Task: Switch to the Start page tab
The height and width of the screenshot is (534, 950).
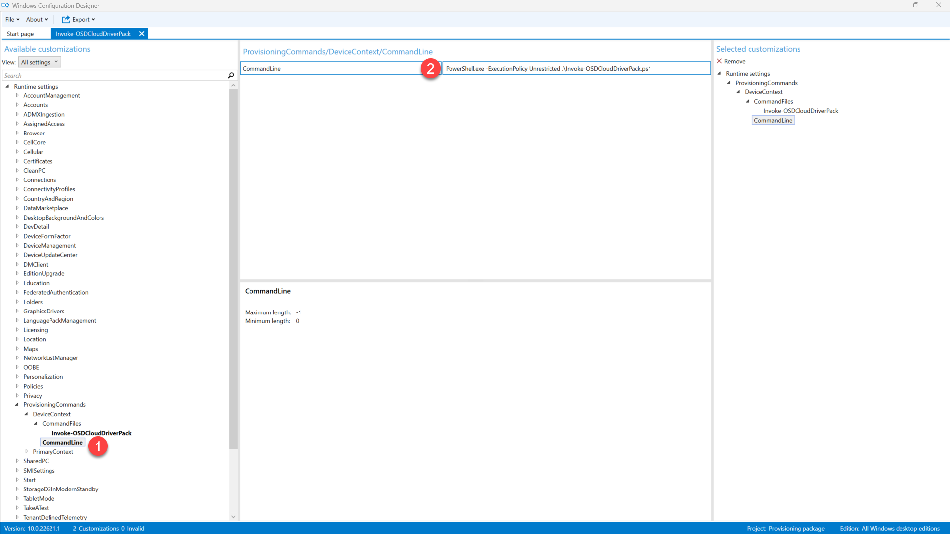Action: click(x=20, y=34)
